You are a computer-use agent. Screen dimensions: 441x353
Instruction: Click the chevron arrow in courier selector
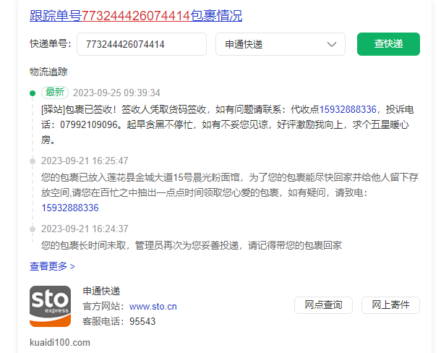tap(332, 44)
